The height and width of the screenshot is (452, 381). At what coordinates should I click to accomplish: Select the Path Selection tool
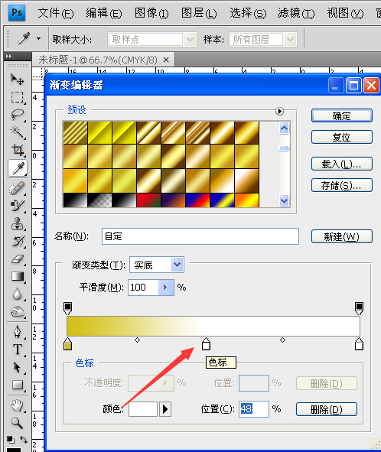[18, 367]
